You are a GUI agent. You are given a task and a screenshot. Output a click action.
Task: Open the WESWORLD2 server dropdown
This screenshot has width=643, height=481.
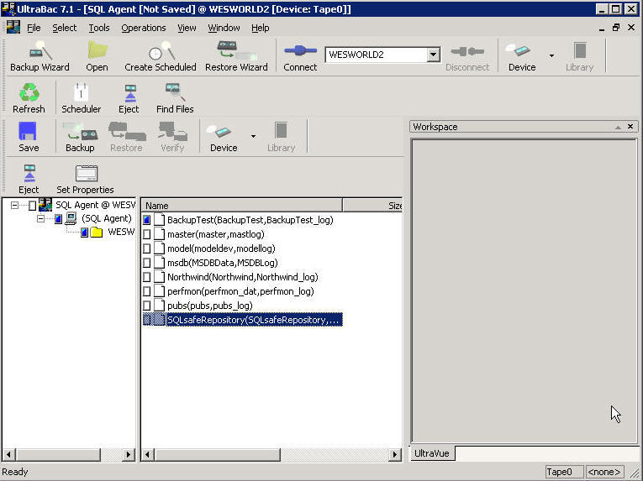tap(433, 55)
